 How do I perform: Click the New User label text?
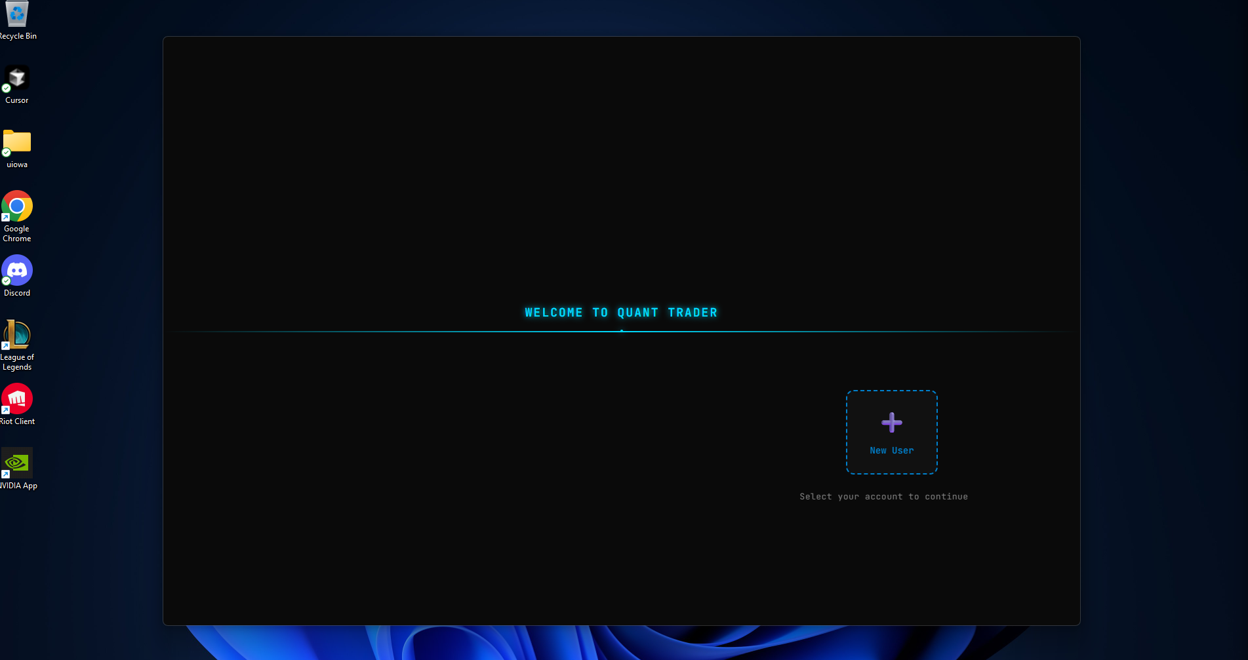(x=891, y=450)
